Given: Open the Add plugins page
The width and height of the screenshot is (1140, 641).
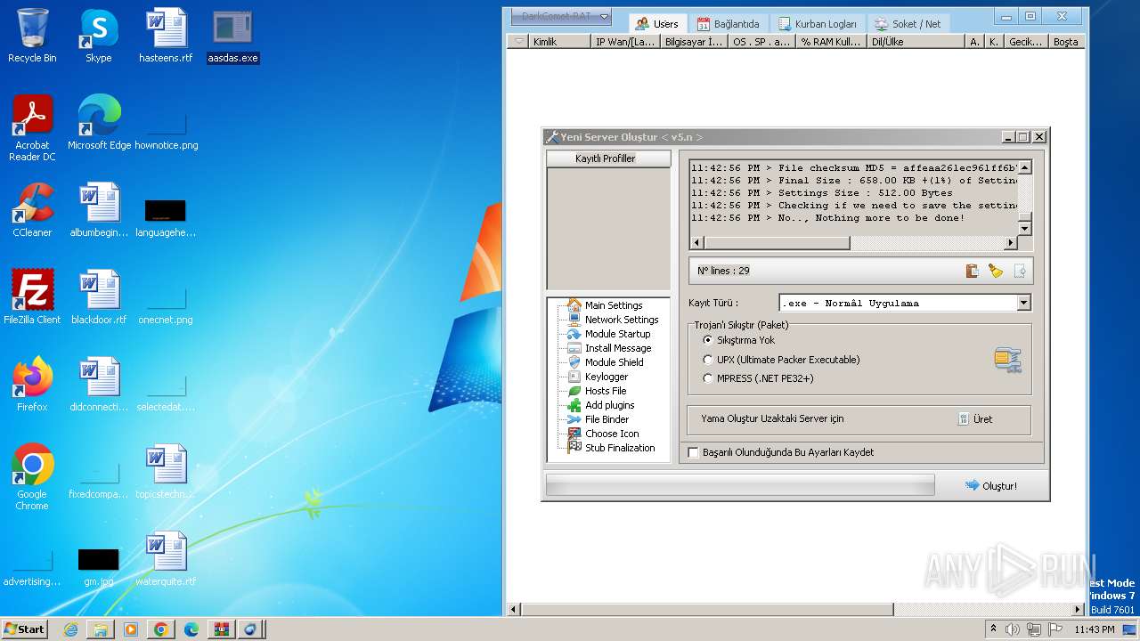Looking at the screenshot, I should point(609,405).
